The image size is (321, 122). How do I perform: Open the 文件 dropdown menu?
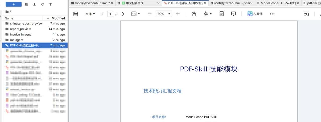tap(90, 14)
